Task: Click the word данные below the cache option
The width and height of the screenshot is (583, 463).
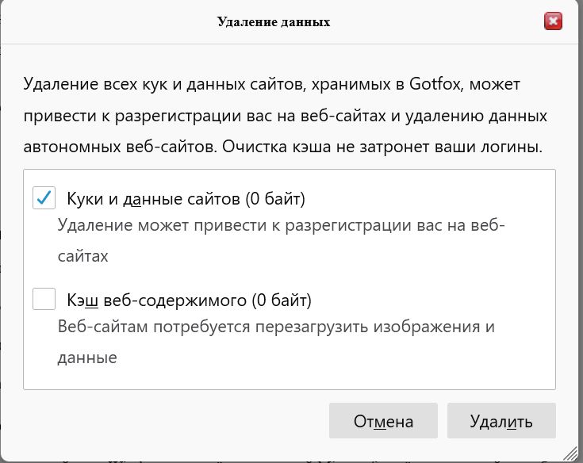Action: point(87,358)
